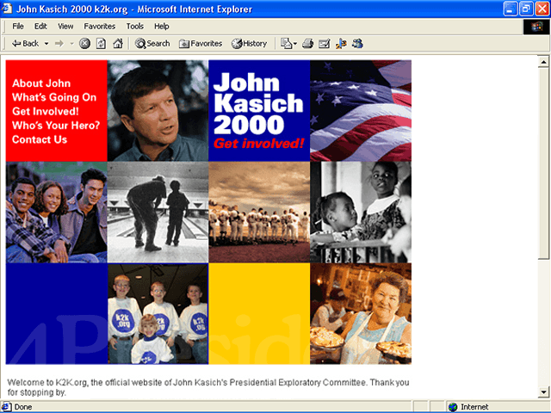
Task: Open the Favorites menu
Action: click(100, 27)
